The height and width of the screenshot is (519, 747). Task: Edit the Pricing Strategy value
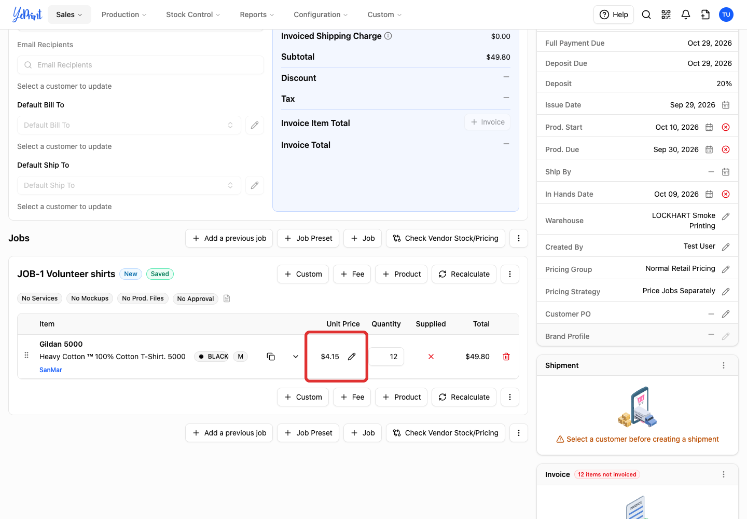click(726, 292)
